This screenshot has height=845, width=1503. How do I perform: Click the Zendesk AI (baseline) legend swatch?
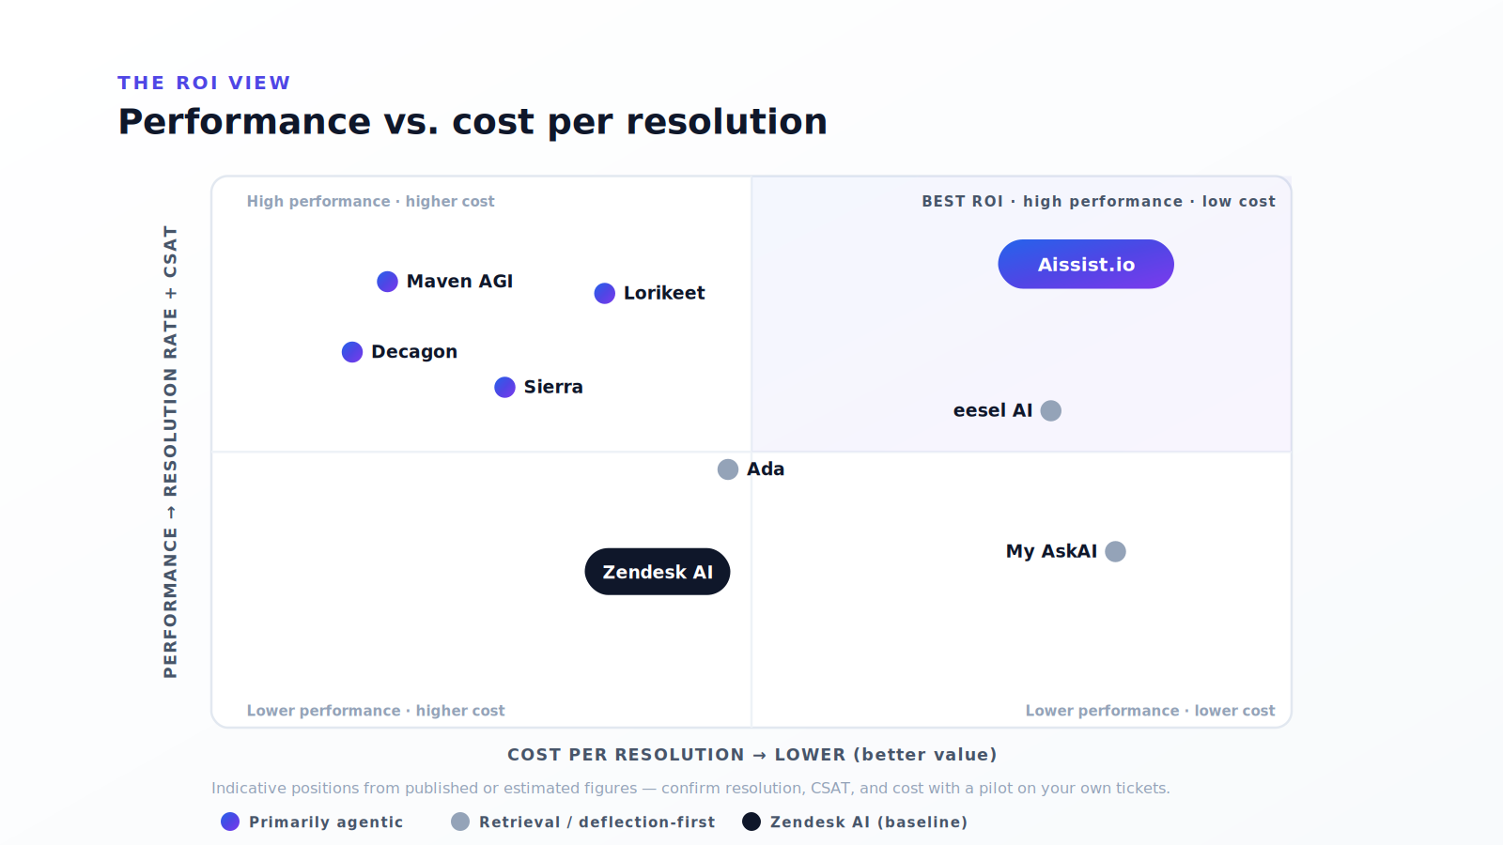coord(751,822)
